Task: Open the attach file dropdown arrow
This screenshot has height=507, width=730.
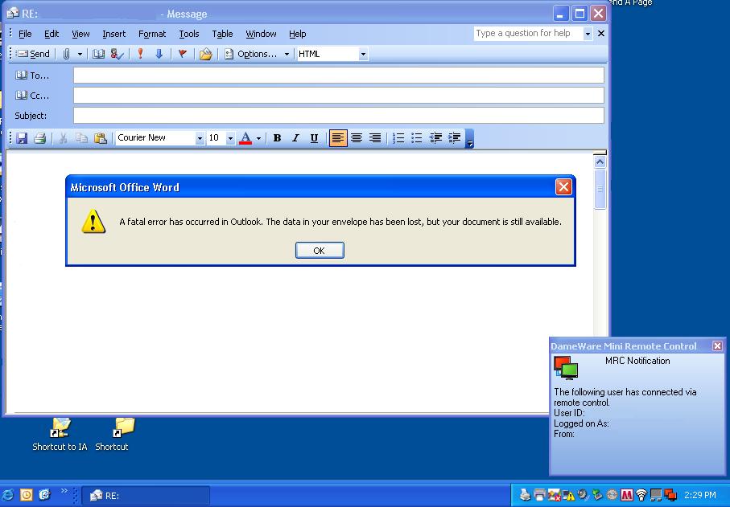Action: click(x=80, y=54)
